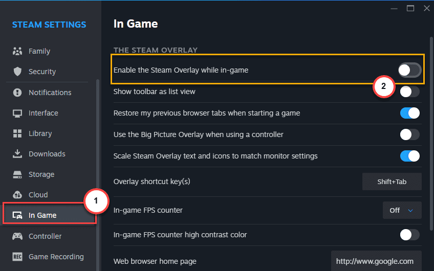The height and width of the screenshot is (271, 434).
Task: Select the Interface monitor icon
Action: point(17,113)
